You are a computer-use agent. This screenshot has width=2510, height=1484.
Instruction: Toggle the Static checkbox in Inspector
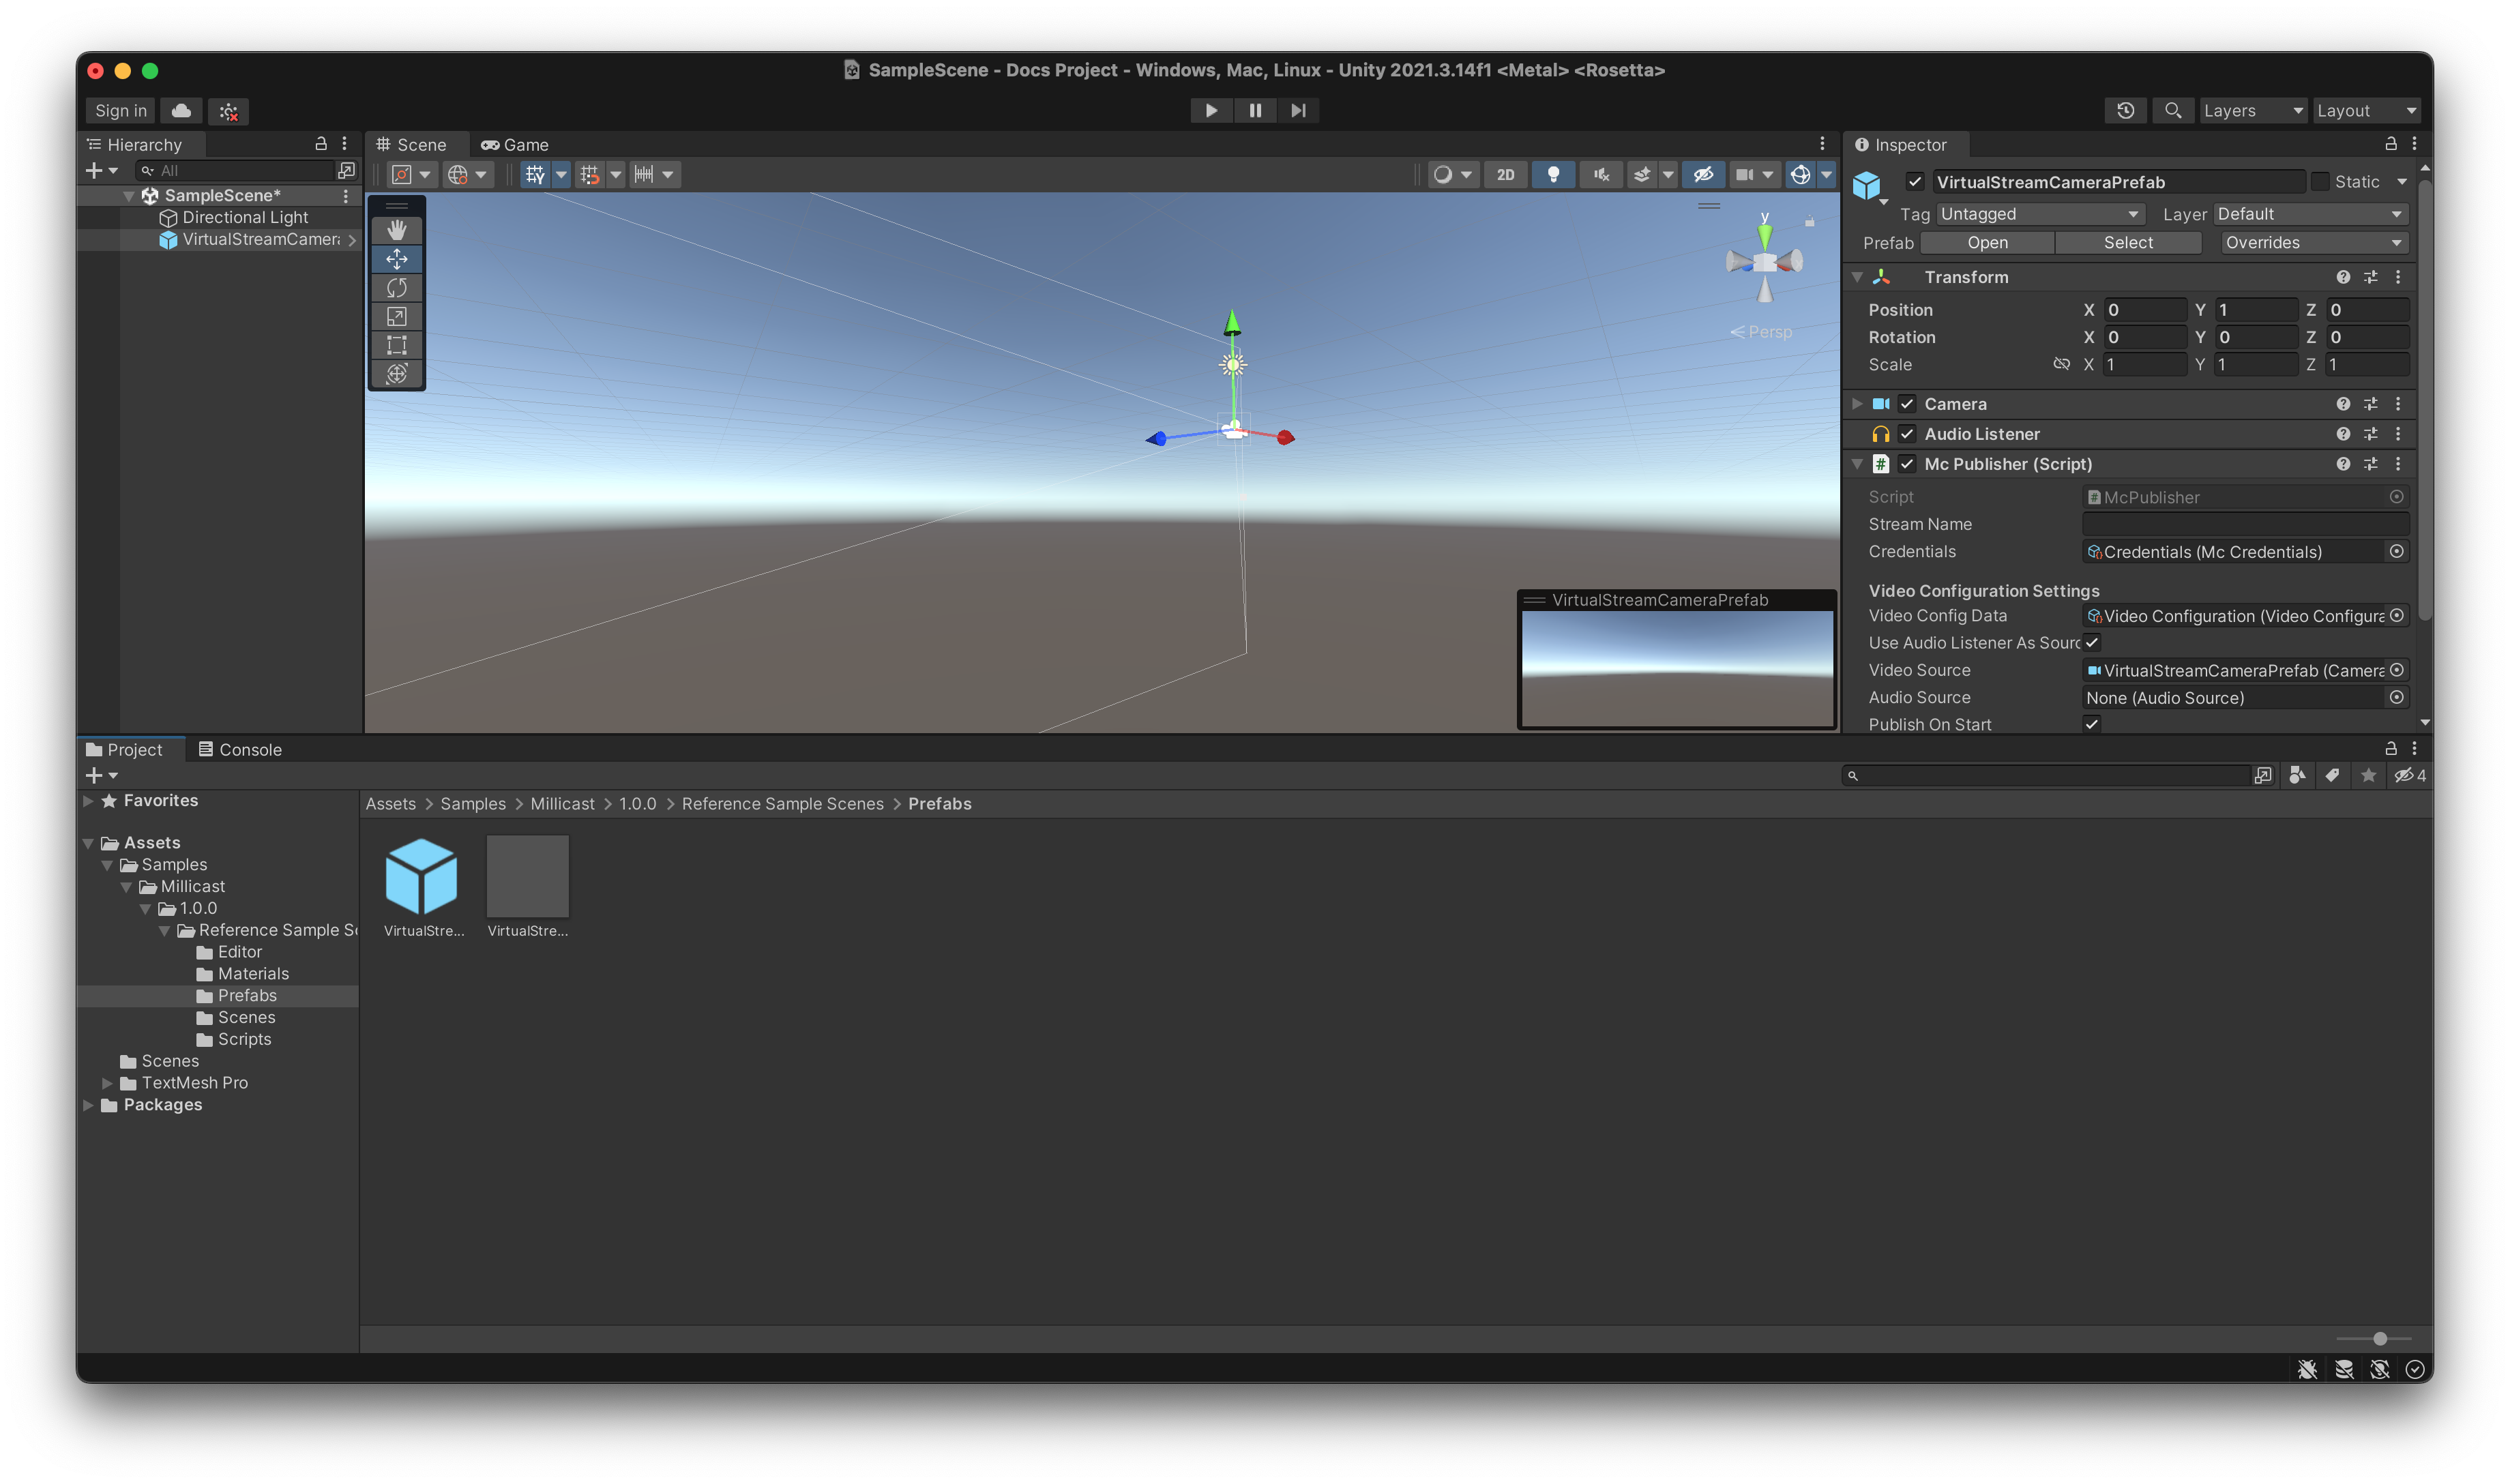[x=2319, y=182]
